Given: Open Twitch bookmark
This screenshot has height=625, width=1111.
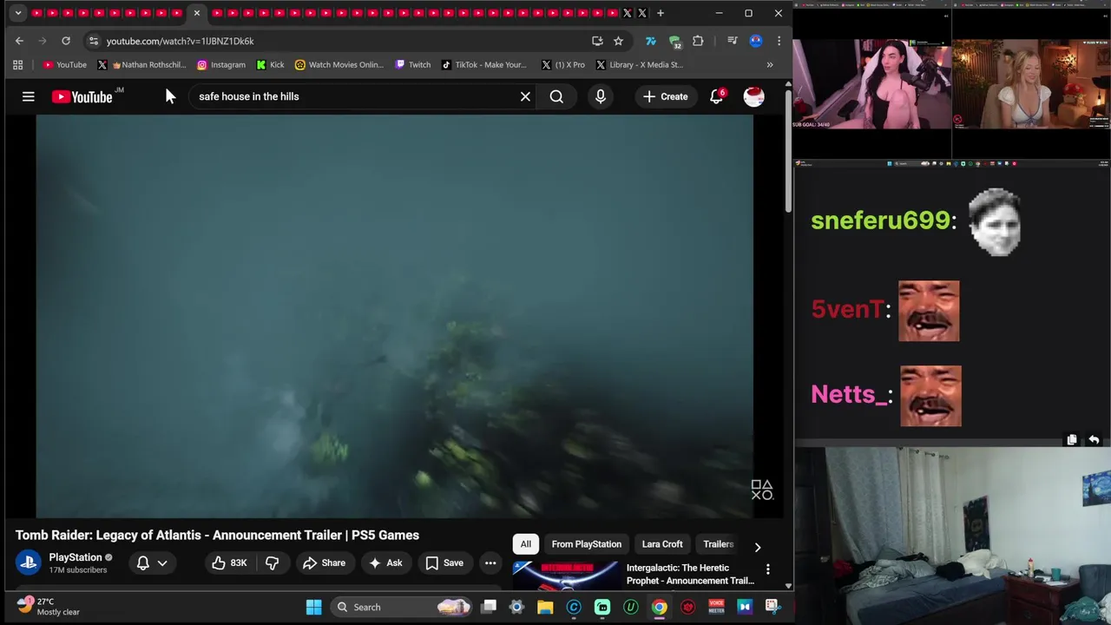Looking at the screenshot, I should [413, 64].
